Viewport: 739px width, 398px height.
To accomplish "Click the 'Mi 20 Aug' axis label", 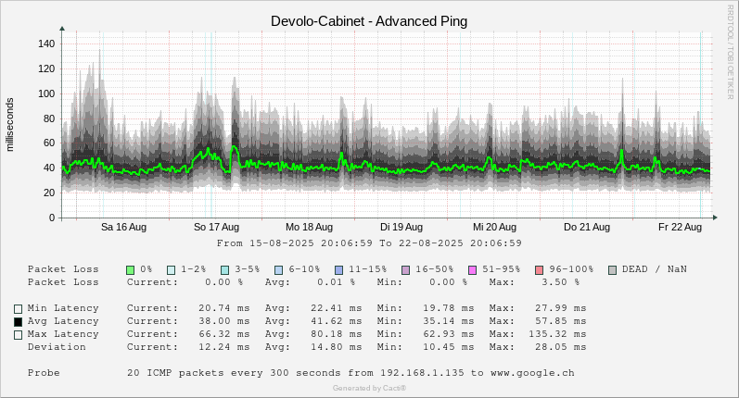I will [x=494, y=227].
